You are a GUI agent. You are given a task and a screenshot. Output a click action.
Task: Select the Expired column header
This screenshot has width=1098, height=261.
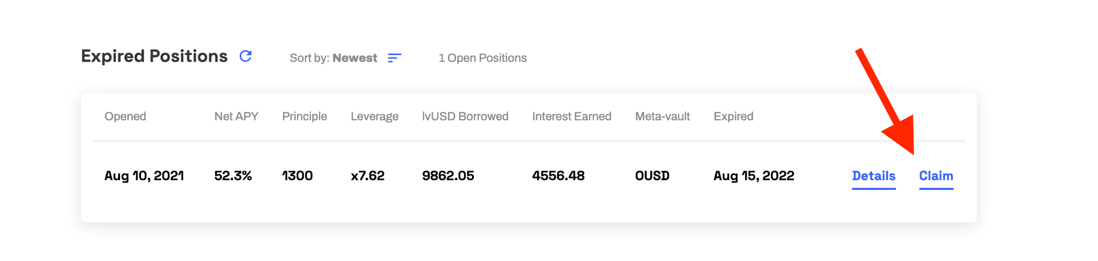[x=733, y=117]
